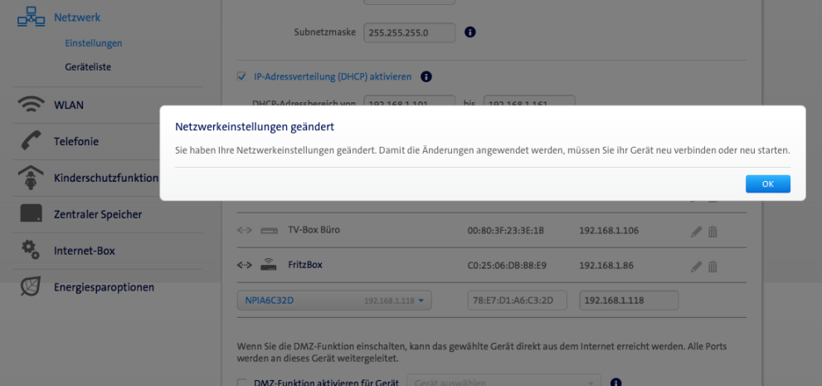Click OK in the Netzwerkeinstellungen geändert dialog
The image size is (822, 386).
[x=767, y=184]
